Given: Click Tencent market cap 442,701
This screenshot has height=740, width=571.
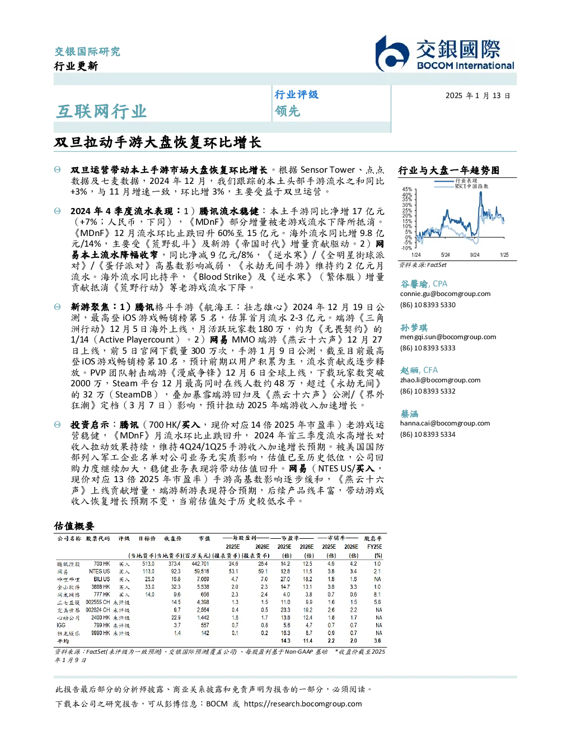Looking at the screenshot, I should tap(200, 564).
